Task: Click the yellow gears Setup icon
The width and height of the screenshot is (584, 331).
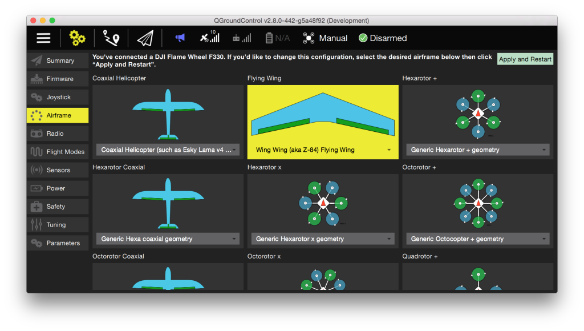Action: tap(77, 38)
